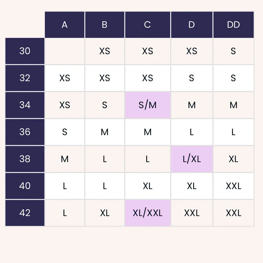
Task: Click the S cell in row 36
Action: pos(65,132)
